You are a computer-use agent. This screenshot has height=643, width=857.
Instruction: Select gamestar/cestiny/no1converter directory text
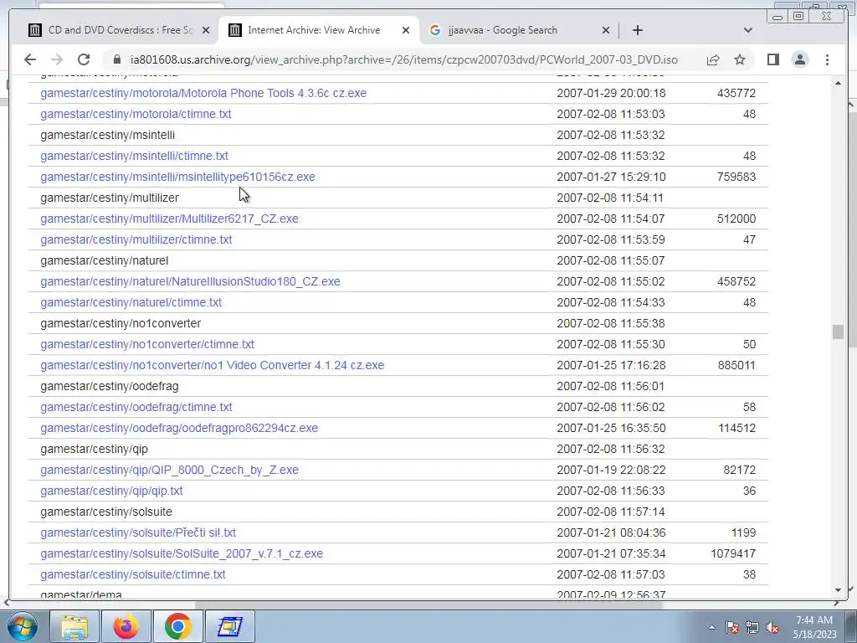click(121, 324)
